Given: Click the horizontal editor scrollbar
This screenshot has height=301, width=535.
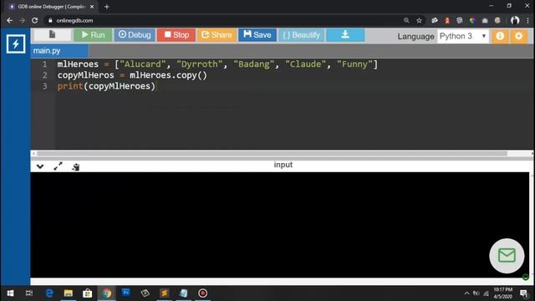Looking at the screenshot, I should point(272,154).
